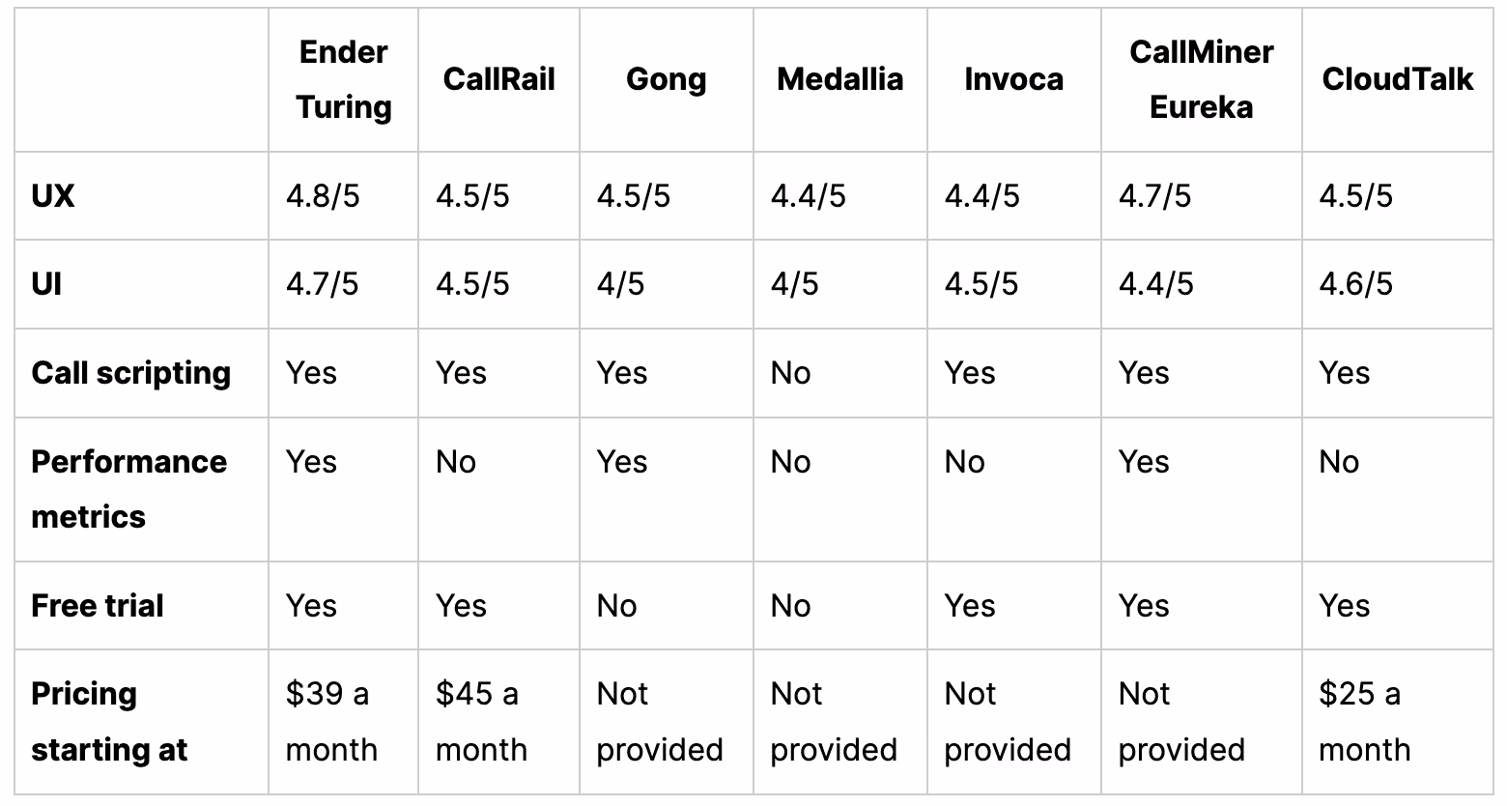Select the Medallia header cell
This screenshot has width=1507, height=806.
pyautogui.click(x=839, y=79)
